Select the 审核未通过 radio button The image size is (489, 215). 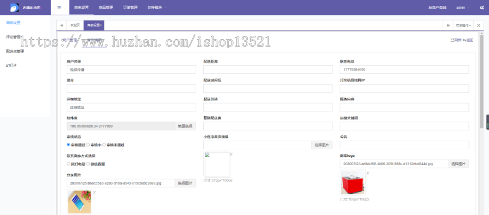click(x=104, y=144)
